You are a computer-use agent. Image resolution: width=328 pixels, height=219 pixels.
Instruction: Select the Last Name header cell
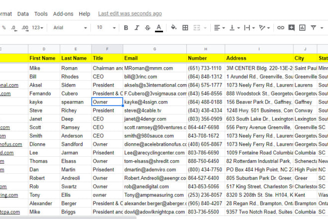coord(76,58)
